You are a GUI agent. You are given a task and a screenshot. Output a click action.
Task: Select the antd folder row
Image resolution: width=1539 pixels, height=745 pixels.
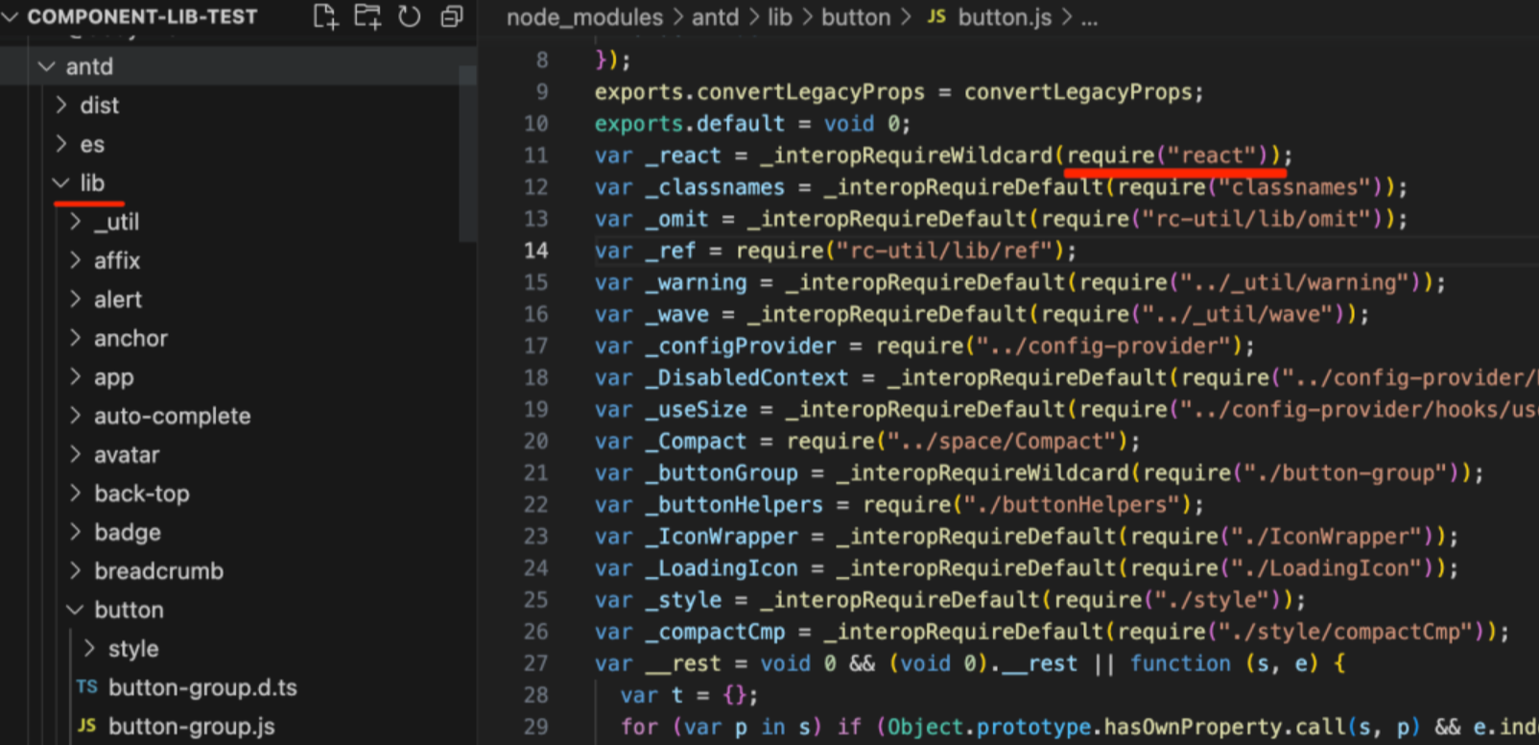point(238,66)
